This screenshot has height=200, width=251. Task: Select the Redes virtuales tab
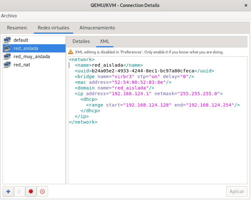tap(53, 28)
